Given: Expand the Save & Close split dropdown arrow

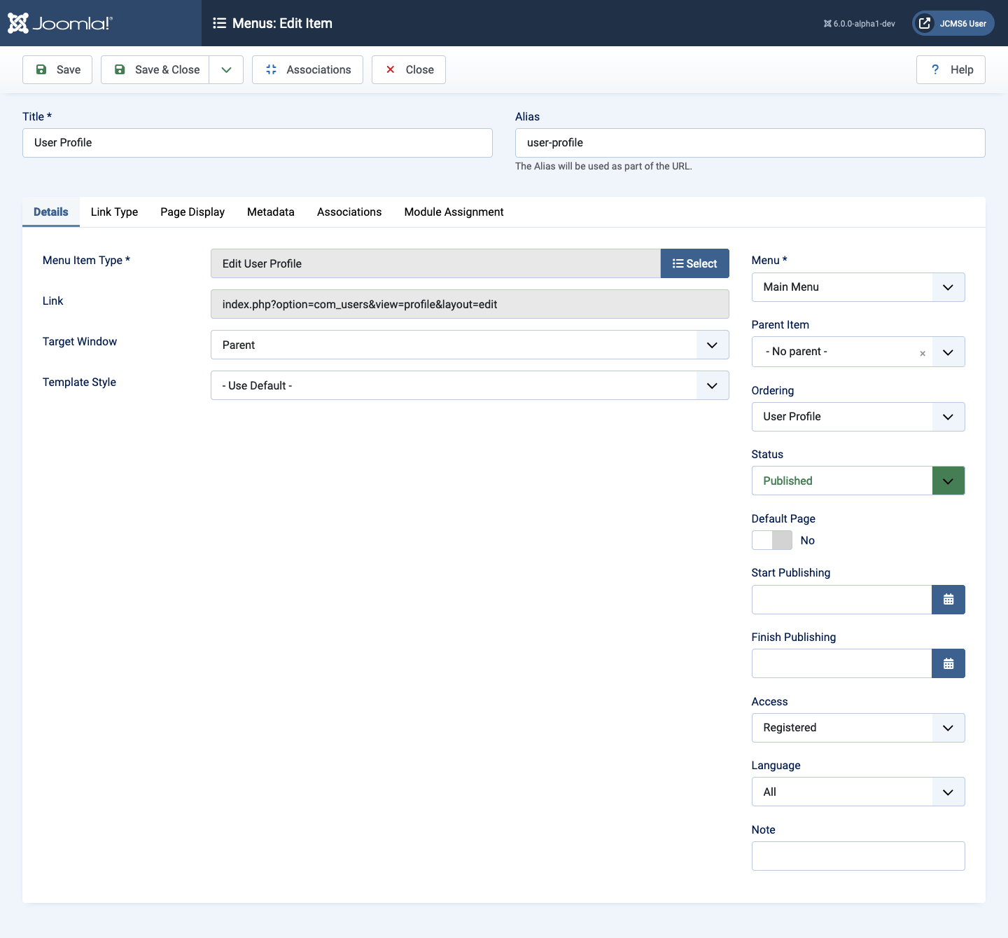Looking at the screenshot, I should click(225, 69).
